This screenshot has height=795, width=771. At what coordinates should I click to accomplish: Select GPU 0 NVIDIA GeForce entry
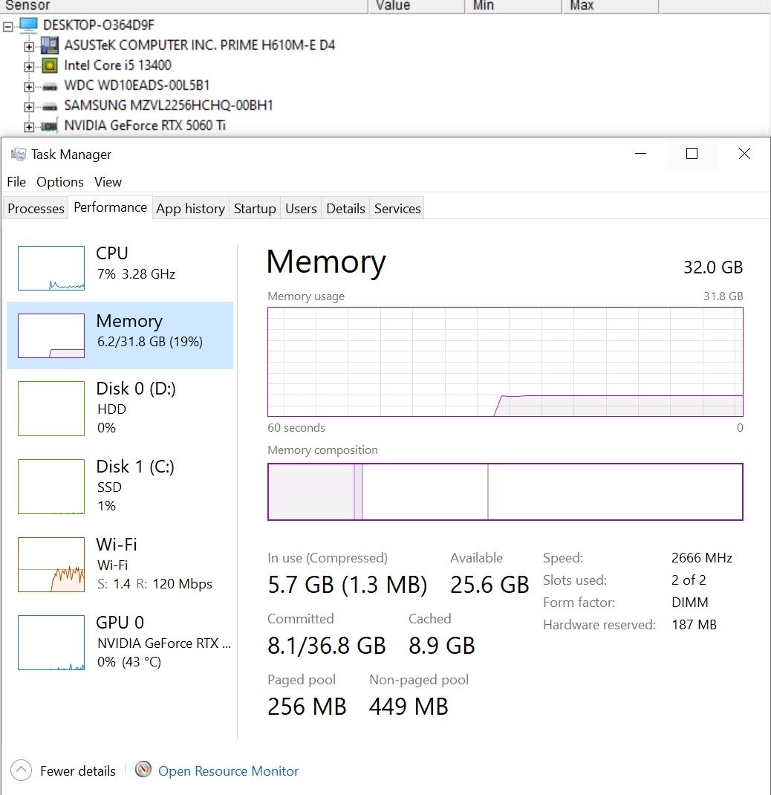pyautogui.click(x=120, y=643)
